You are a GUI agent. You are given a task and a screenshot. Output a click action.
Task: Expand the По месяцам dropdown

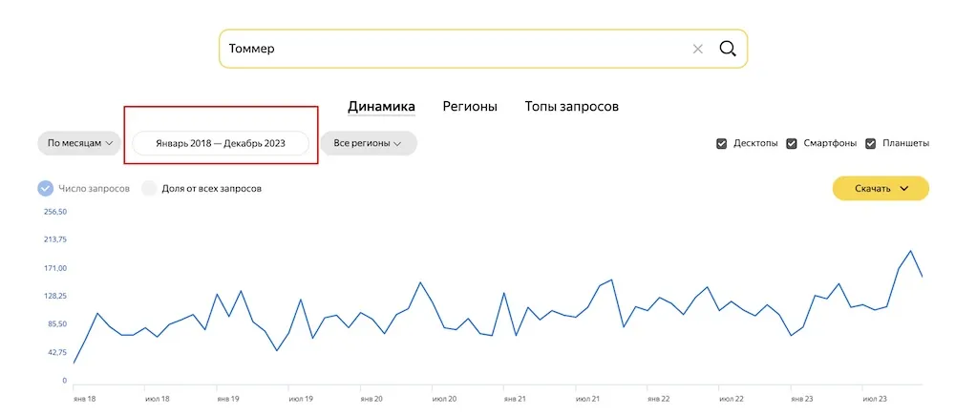point(80,144)
